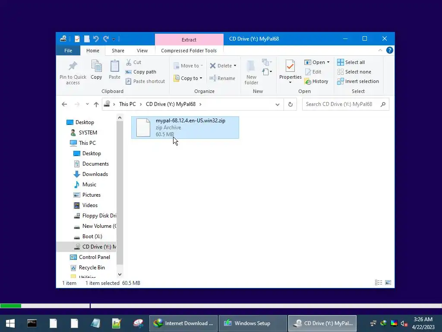The width and height of the screenshot is (442, 332).
Task: Click the search magnifier icon
Action: [x=383, y=104]
